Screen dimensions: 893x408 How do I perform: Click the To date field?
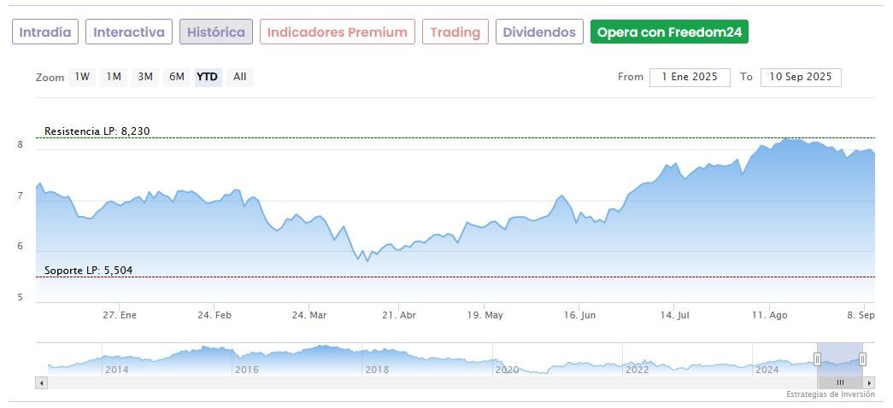tap(801, 77)
